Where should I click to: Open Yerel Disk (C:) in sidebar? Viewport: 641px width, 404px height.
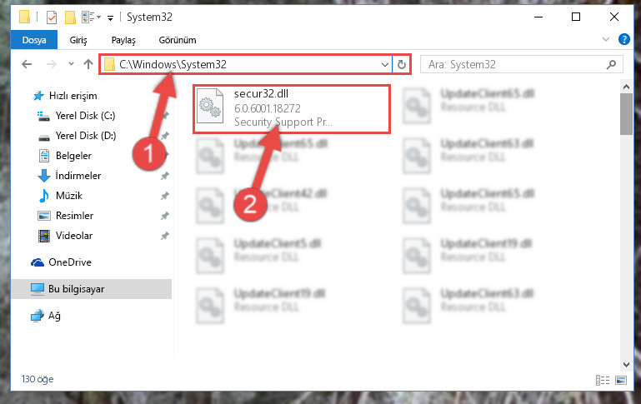point(86,116)
